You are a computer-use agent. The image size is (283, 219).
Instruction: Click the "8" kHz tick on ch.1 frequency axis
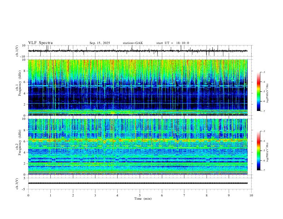click(25, 71)
